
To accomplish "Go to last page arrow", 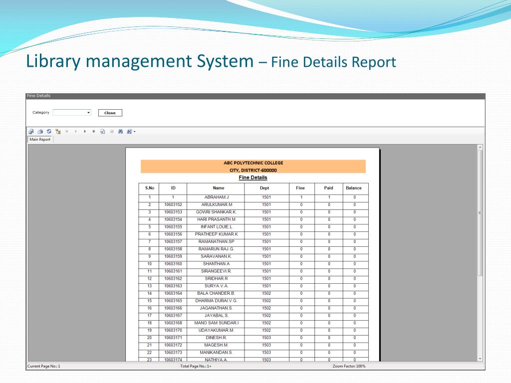I will tap(93, 132).
